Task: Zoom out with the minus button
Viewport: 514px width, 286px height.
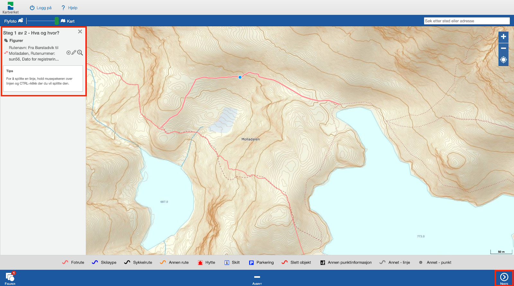Action: point(503,48)
